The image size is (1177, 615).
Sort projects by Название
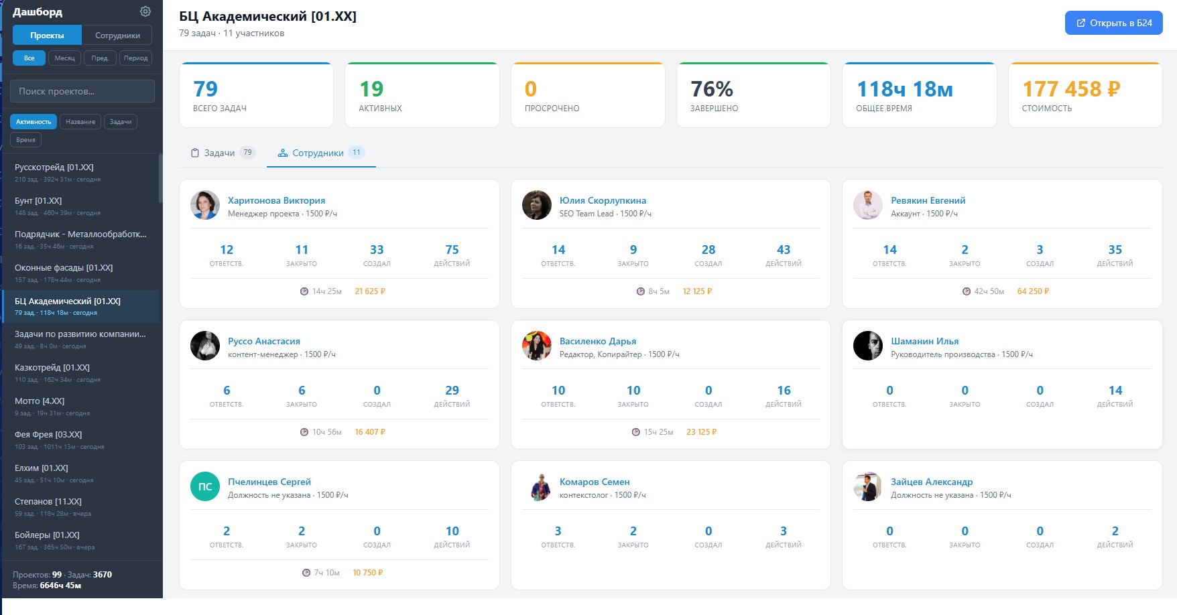(80, 122)
